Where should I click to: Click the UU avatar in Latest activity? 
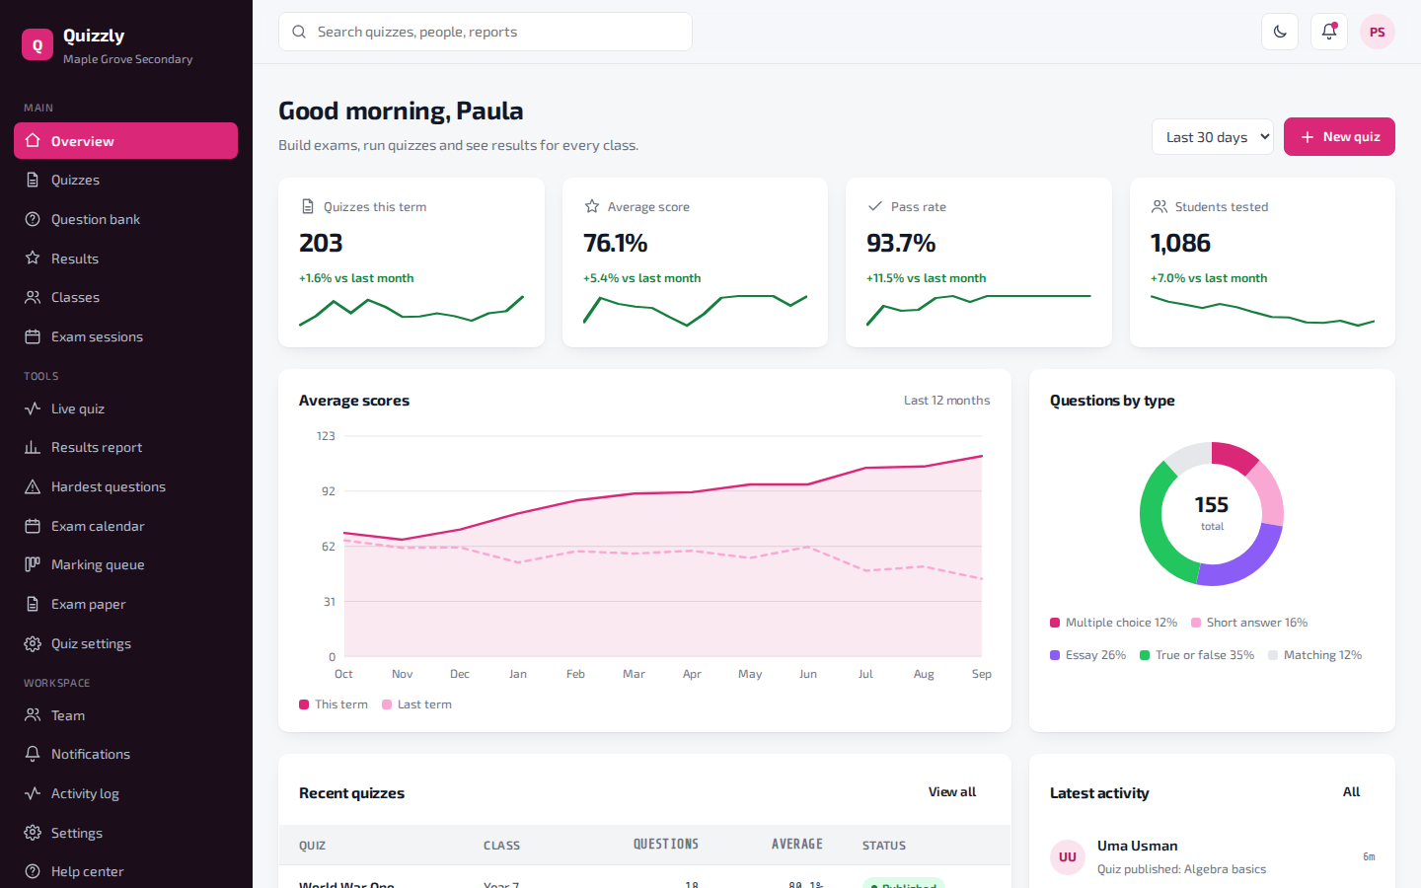[1068, 857]
